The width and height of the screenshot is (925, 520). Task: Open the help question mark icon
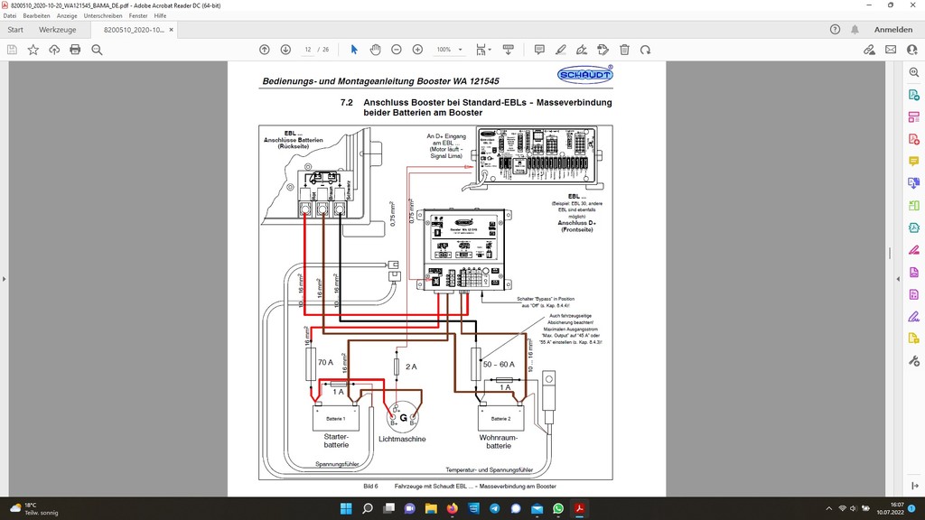pos(835,30)
